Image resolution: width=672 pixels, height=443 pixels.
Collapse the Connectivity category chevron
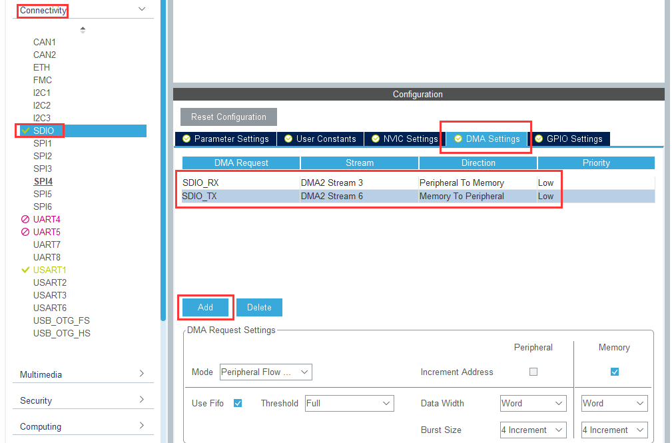(x=142, y=9)
